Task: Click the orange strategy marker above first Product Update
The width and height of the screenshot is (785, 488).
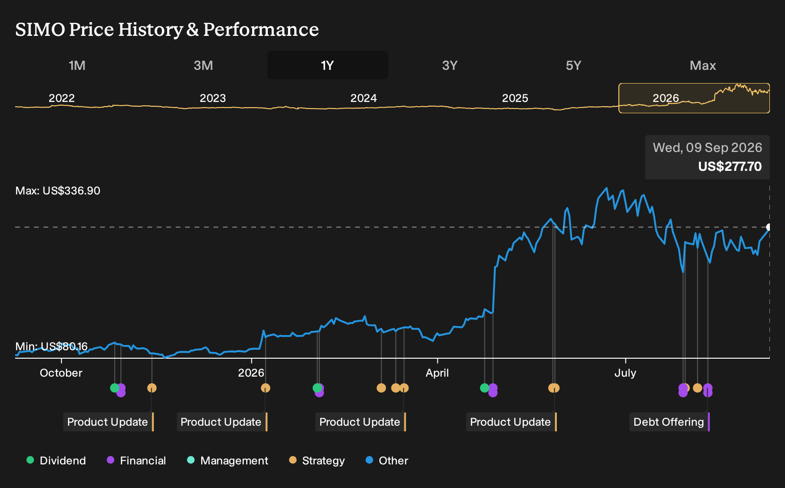Action: (x=152, y=388)
